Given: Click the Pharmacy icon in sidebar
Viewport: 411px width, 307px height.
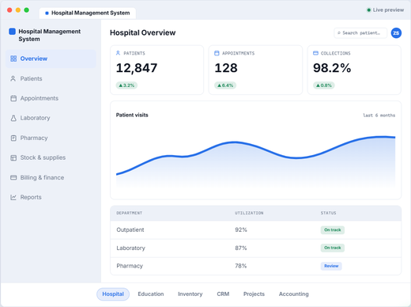Looking at the screenshot, I should [x=13, y=138].
